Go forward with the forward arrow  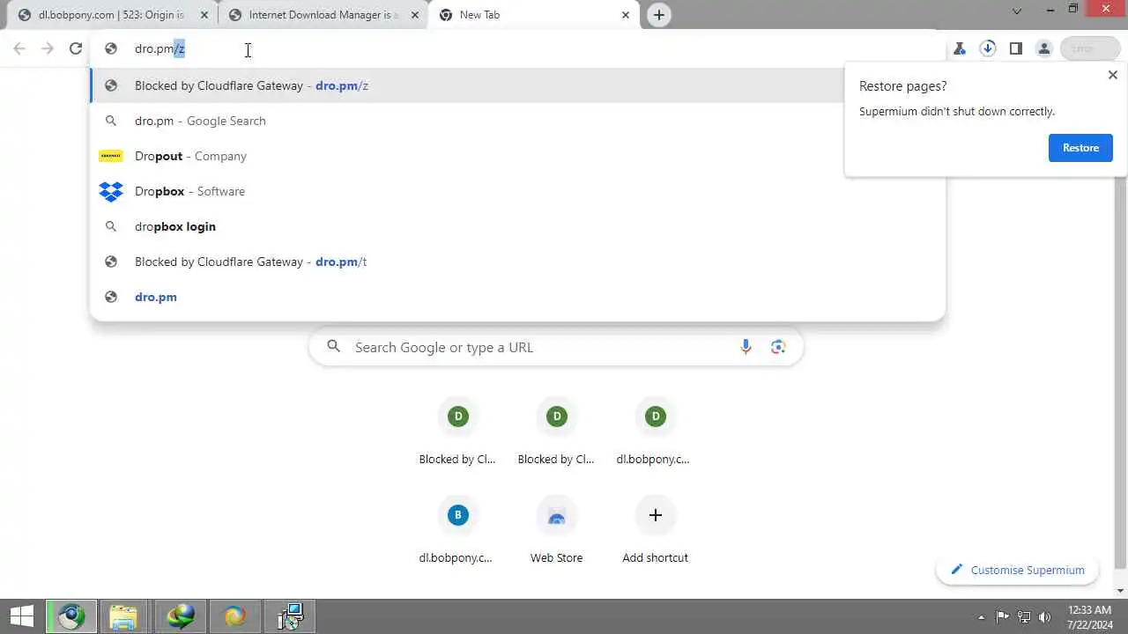tap(48, 48)
